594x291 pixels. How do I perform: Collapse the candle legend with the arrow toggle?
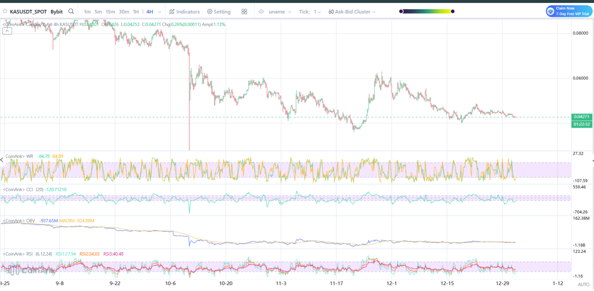[7, 31]
